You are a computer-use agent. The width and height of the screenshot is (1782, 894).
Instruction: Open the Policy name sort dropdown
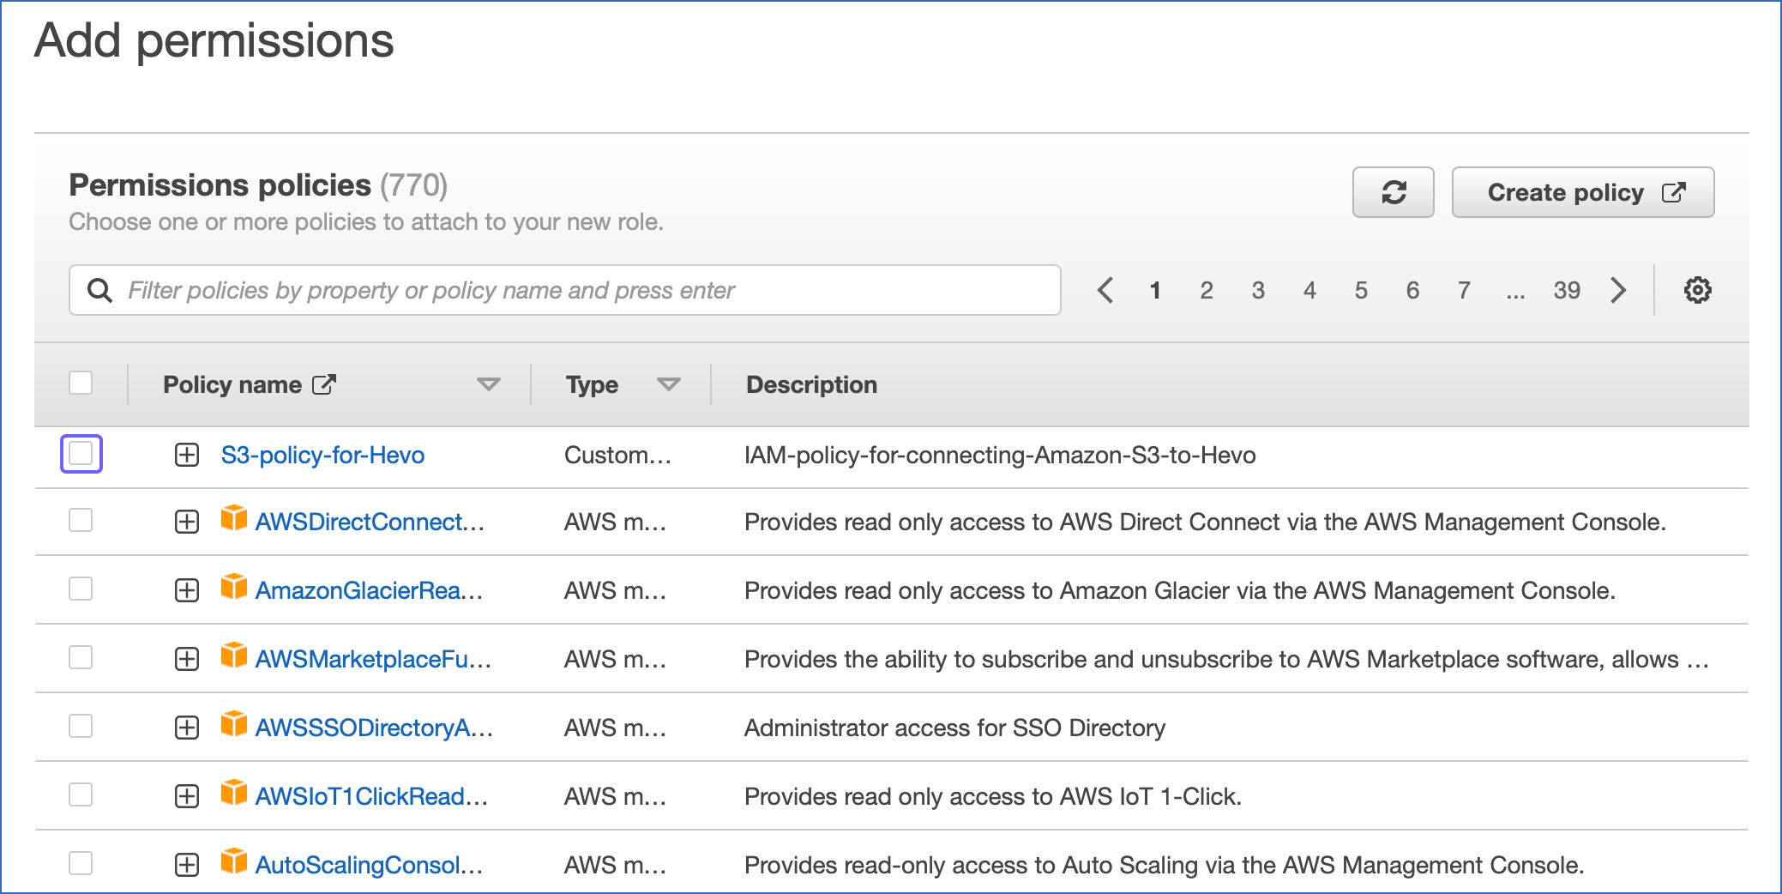click(487, 384)
